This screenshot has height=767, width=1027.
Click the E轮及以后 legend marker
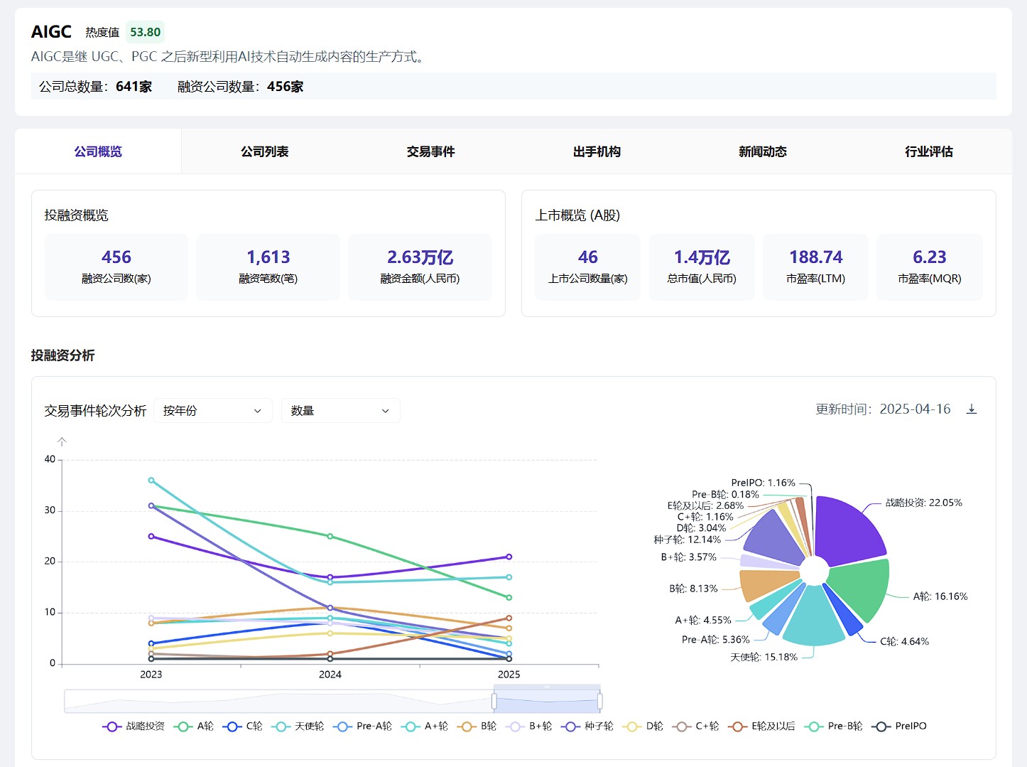pyautogui.click(x=738, y=726)
